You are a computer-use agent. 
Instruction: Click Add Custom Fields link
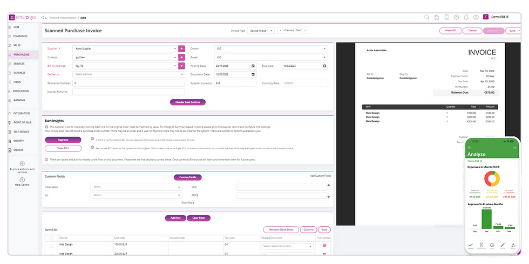(x=320, y=176)
